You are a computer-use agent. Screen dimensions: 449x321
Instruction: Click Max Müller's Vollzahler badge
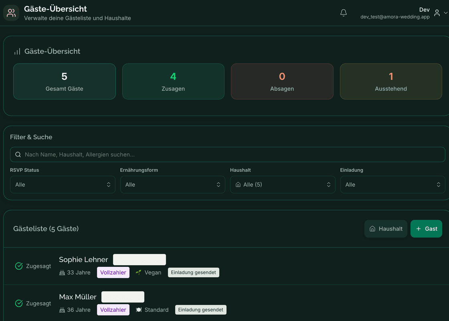pos(113,310)
